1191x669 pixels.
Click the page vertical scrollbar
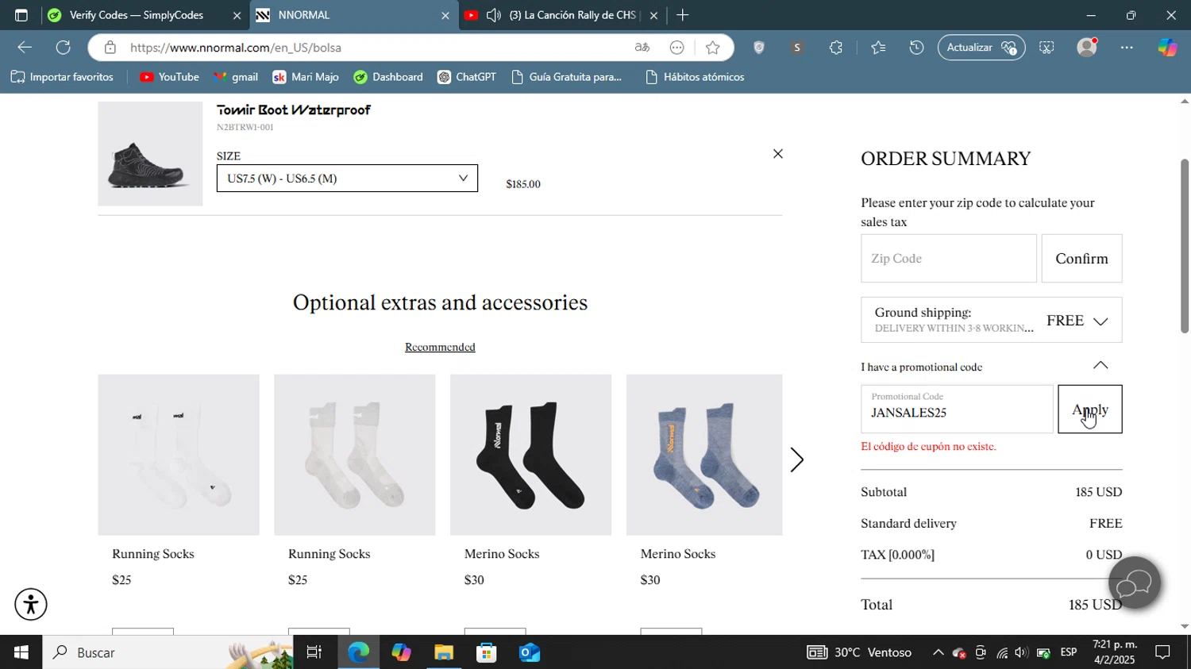[x=1185, y=246]
